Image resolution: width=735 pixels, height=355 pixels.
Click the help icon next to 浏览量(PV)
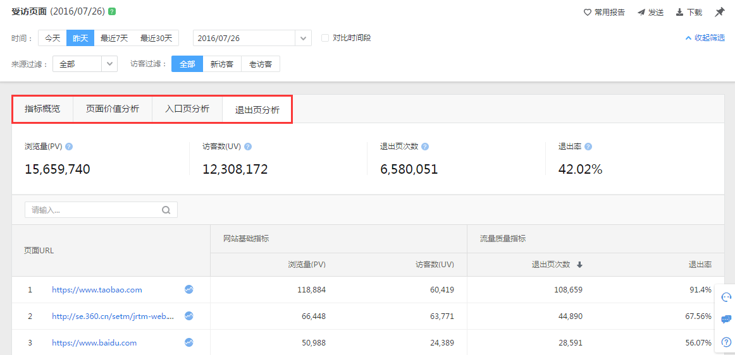[69, 147]
